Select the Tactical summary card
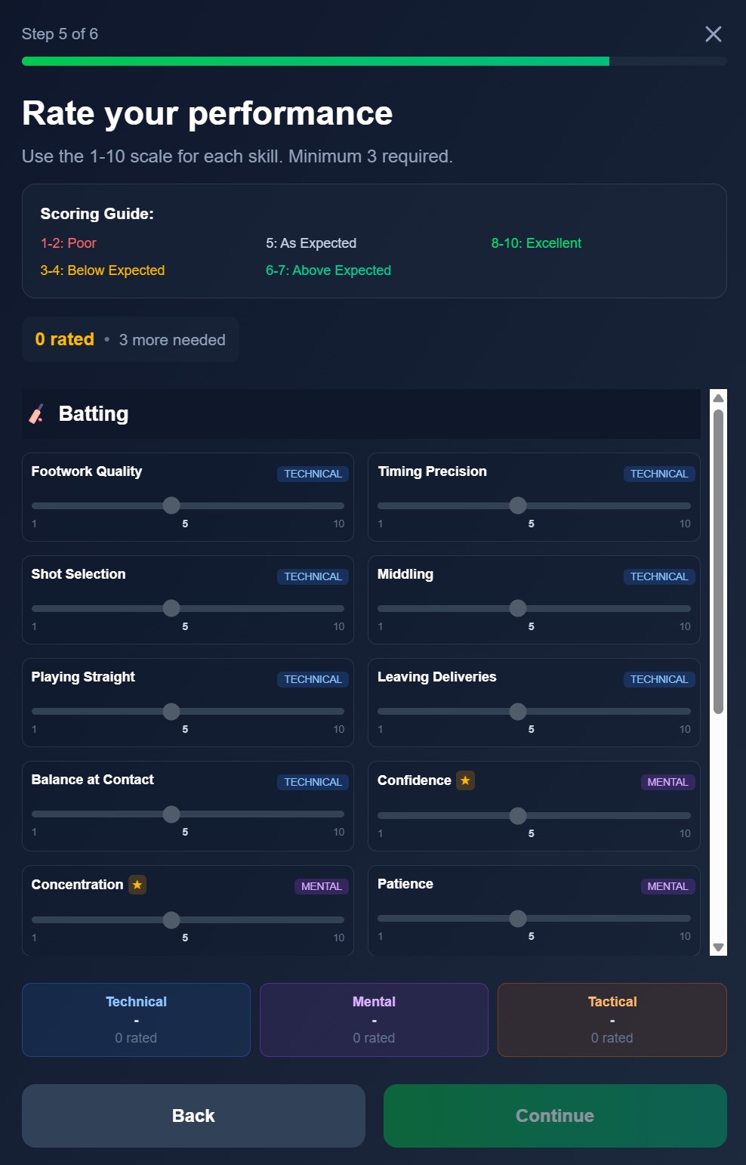 click(x=612, y=1019)
